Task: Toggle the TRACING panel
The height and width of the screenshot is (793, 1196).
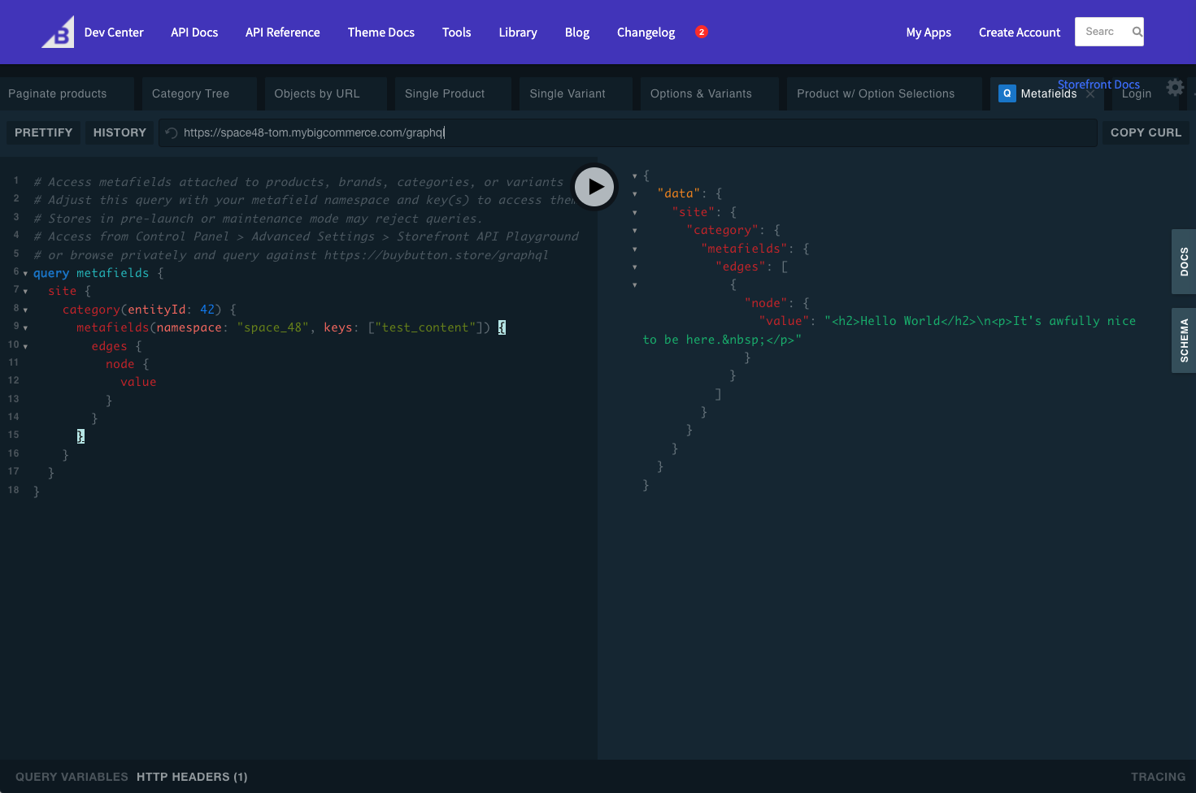Action: (1158, 777)
